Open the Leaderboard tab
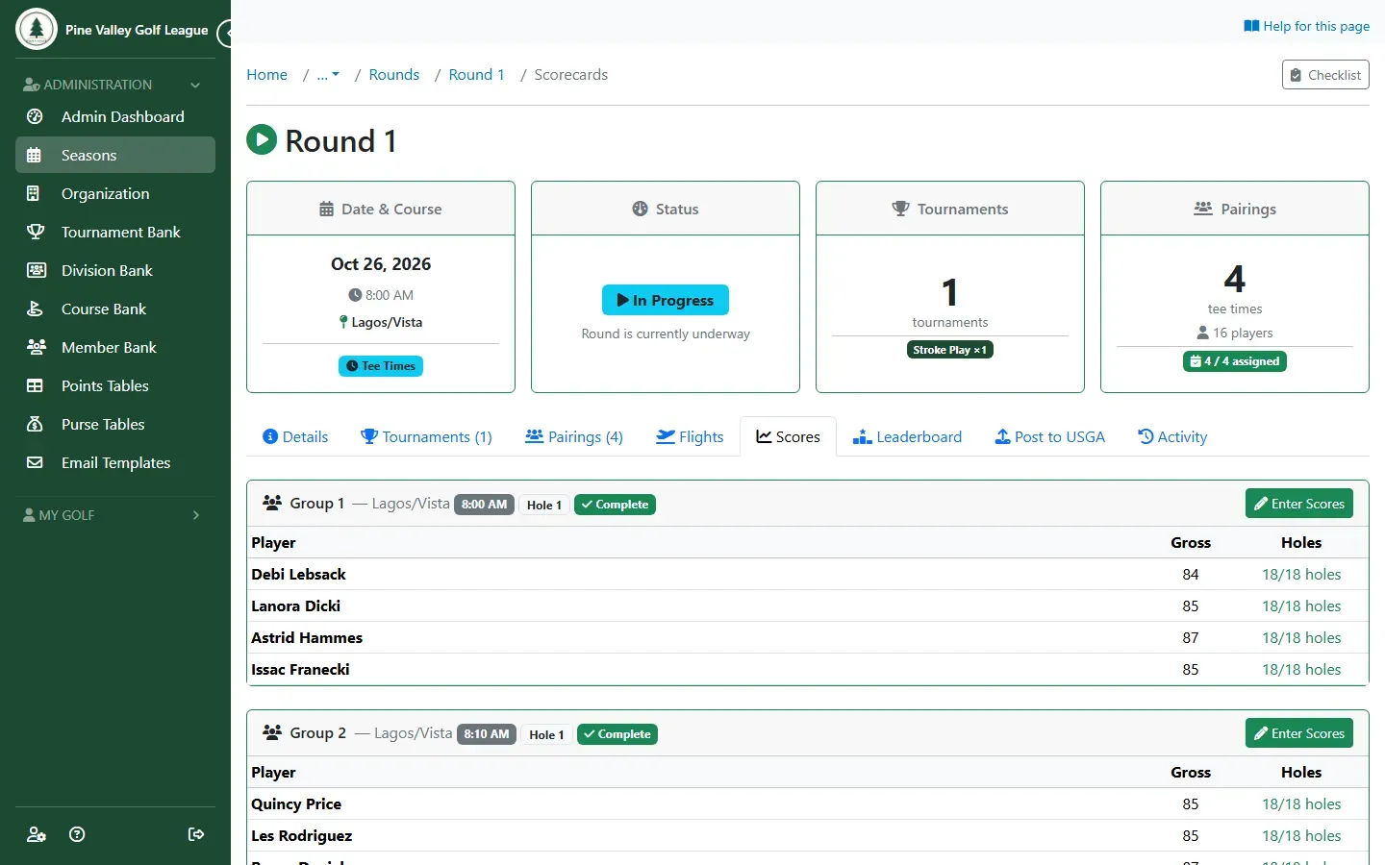Viewport: 1385px width, 865px height. click(x=907, y=436)
